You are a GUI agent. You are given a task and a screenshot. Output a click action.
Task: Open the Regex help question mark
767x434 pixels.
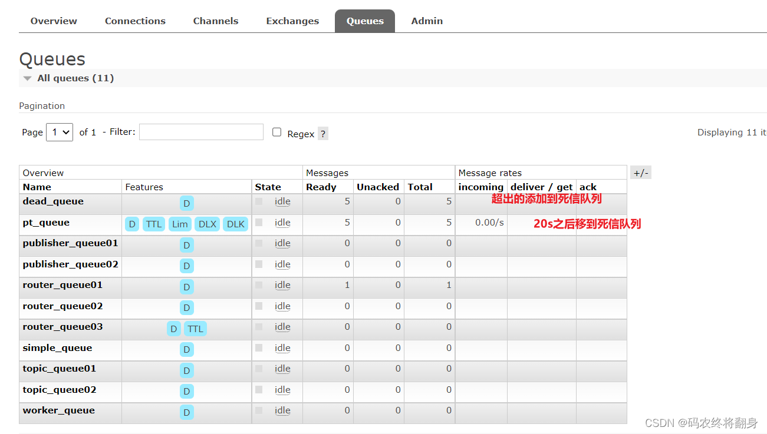click(x=322, y=134)
